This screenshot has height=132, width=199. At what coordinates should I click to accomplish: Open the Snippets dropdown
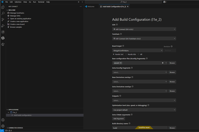coord(144,100)
